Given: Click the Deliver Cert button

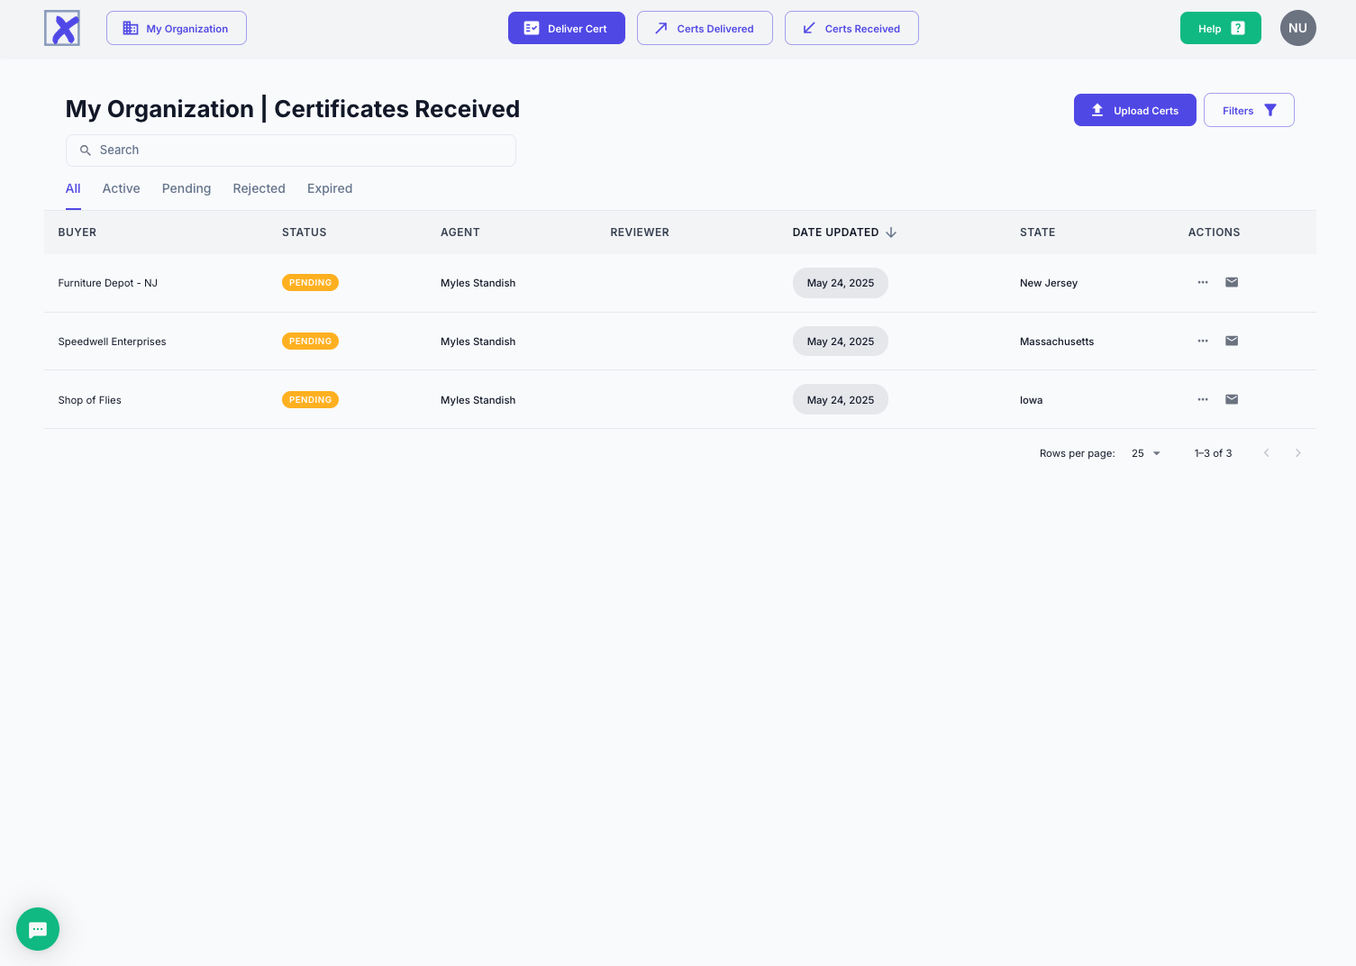Looking at the screenshot, I should click(566, 28).
